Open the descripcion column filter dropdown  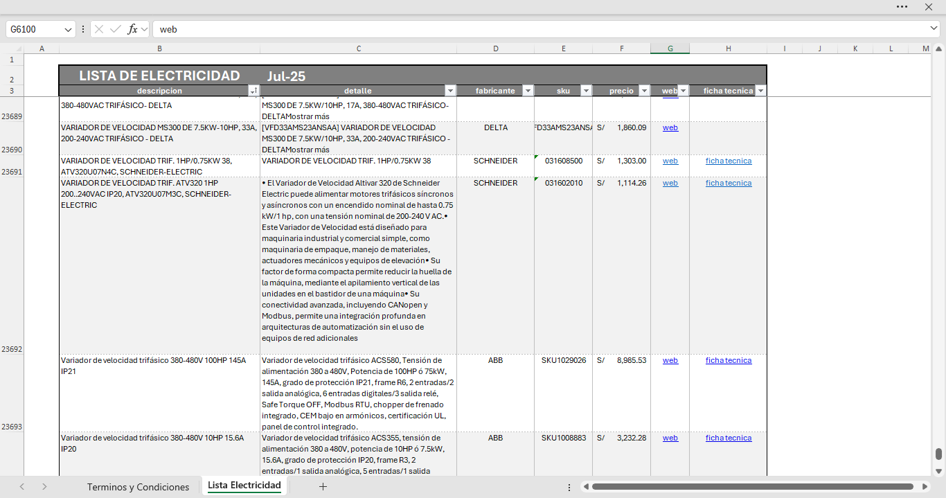click(x=253, y=91)
